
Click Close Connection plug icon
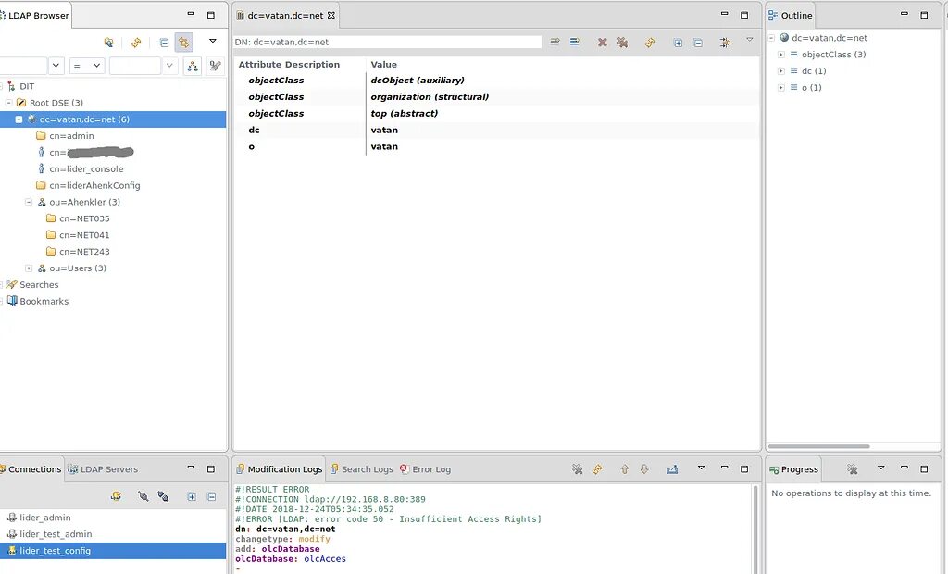coord(163,496)
